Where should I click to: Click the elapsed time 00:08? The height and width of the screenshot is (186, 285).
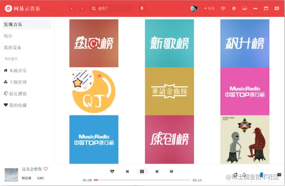pyautogui.click(x=87, y=180)
